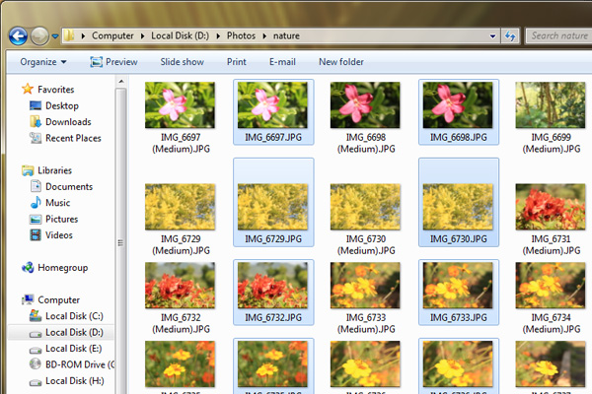Click the greyed Forward arrow button
This screenshot has width=592, height=394.
[39, 36]
